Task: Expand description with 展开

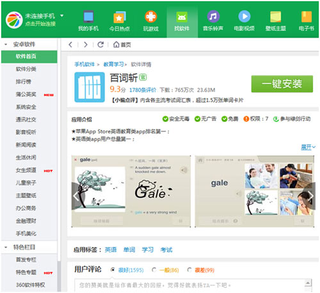Action: coord(308,147)
